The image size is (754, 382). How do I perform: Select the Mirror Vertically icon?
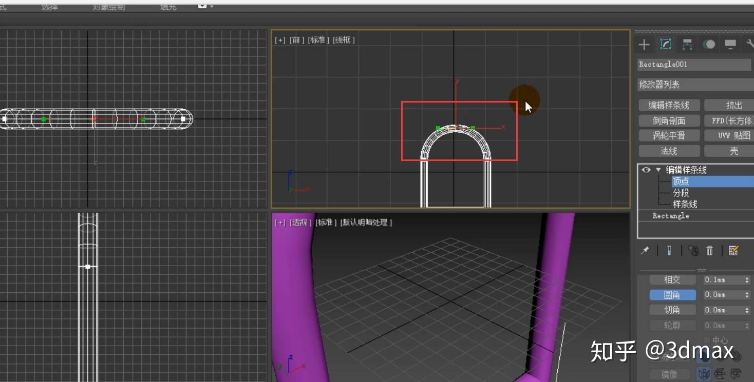tap(720, 374)
